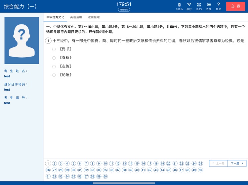Jump to question 35 in navigator
248x185 pixels.
[105, 170]
